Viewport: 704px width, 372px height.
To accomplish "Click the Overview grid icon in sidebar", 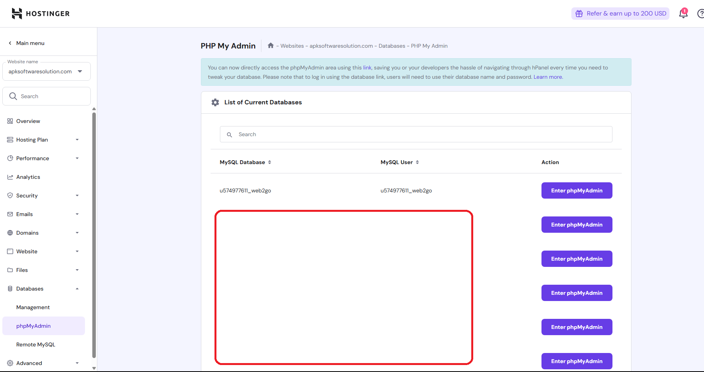I will click(x=10, y=121).
